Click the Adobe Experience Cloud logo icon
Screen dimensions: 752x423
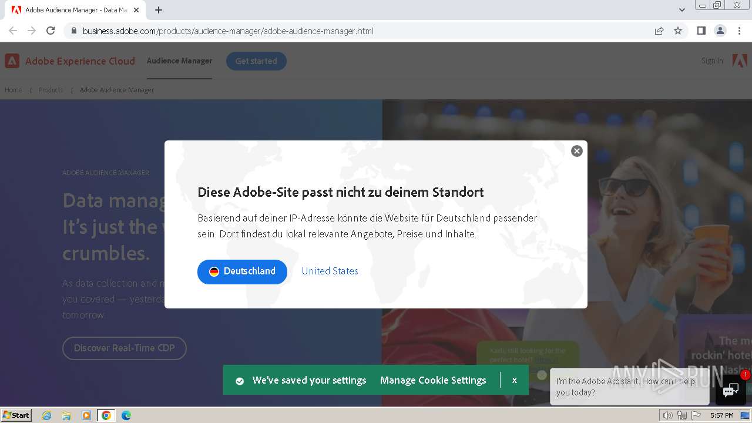[12, 61]
